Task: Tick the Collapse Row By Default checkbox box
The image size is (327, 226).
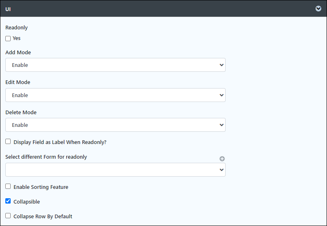Action: tap(8, 215)
